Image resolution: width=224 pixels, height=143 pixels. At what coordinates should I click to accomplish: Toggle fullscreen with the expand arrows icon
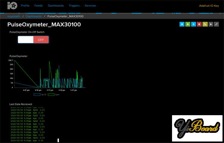(x=217, y=24)
